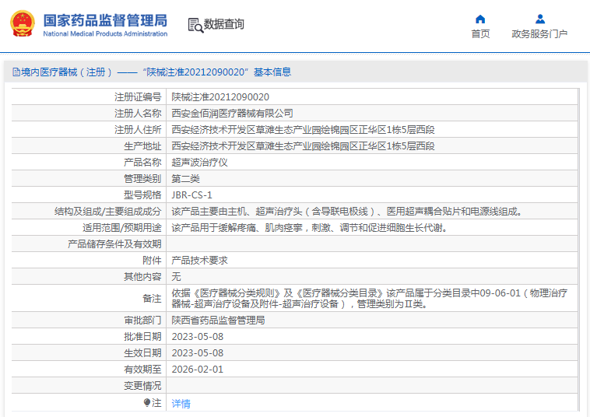Open the 政务服务门户 portal link
The width and height of the screenshot is (590, 417).
click(x=539, y=33)
